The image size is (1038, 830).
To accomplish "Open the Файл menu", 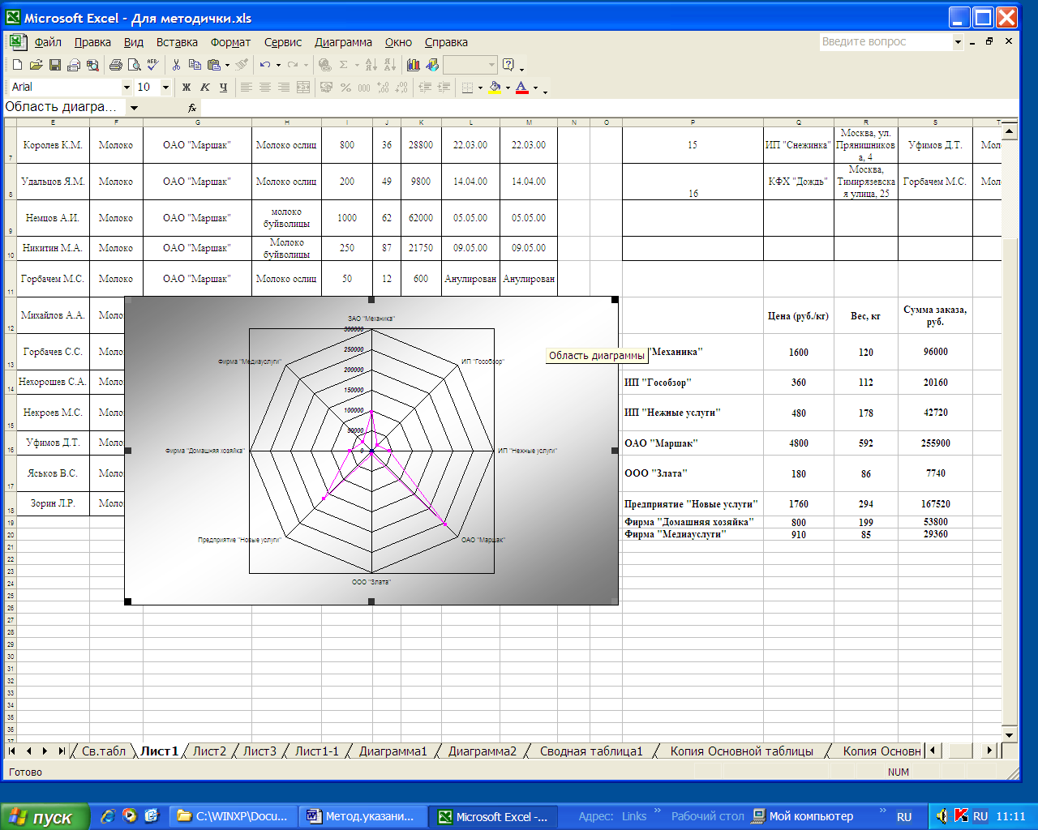I will point(48,42).
